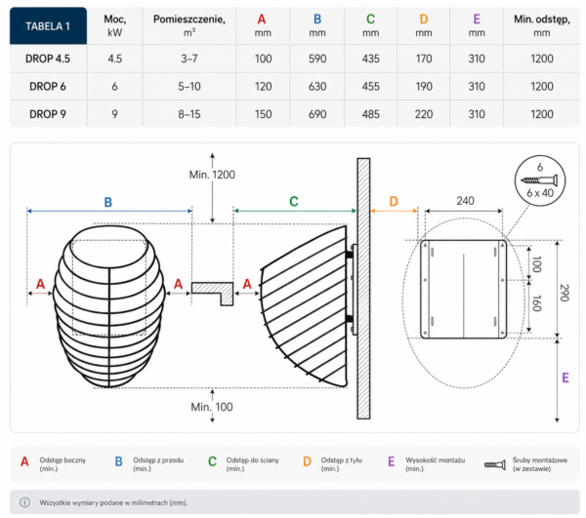Click the hatched bench piece between the heaters

pos(213,294)
